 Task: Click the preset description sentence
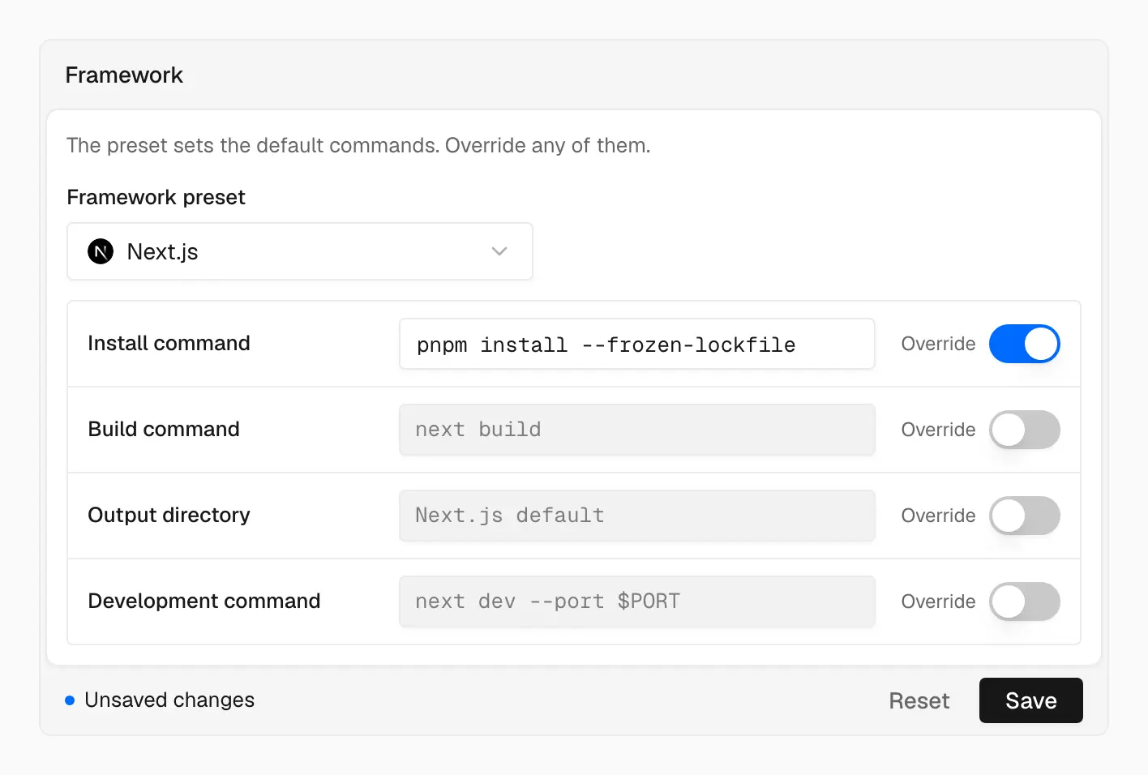point(358,145)
